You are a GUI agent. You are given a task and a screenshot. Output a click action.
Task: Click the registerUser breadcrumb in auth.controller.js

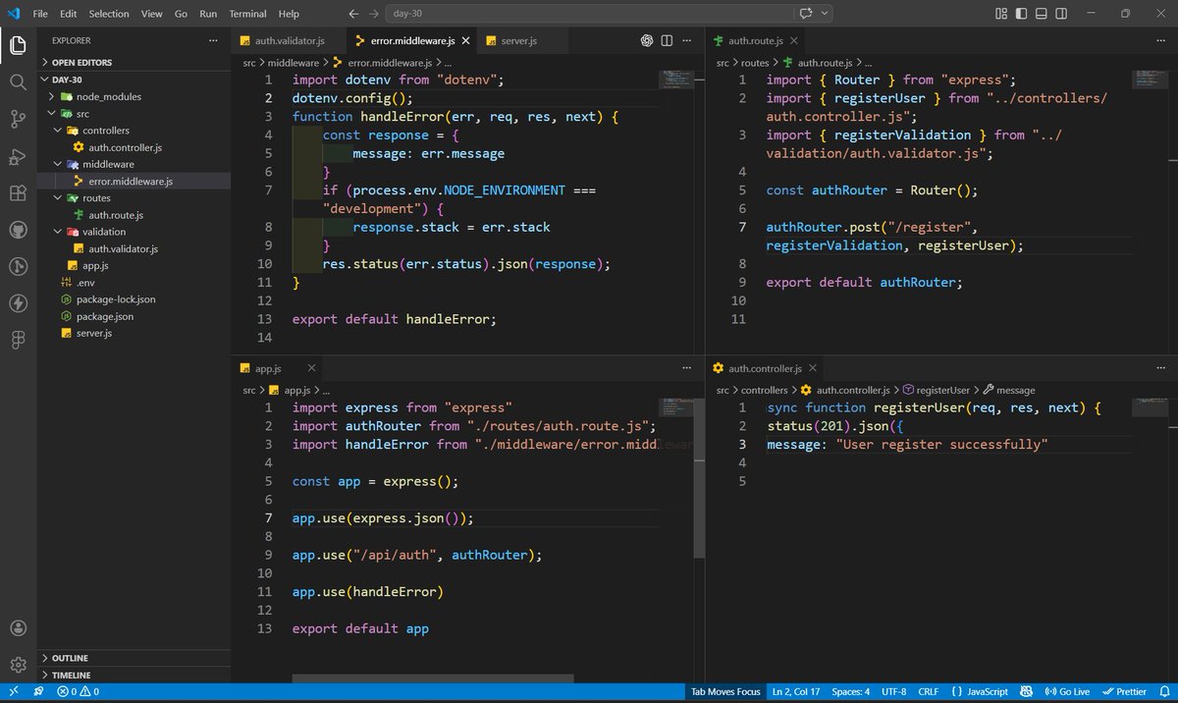(942, 390)
